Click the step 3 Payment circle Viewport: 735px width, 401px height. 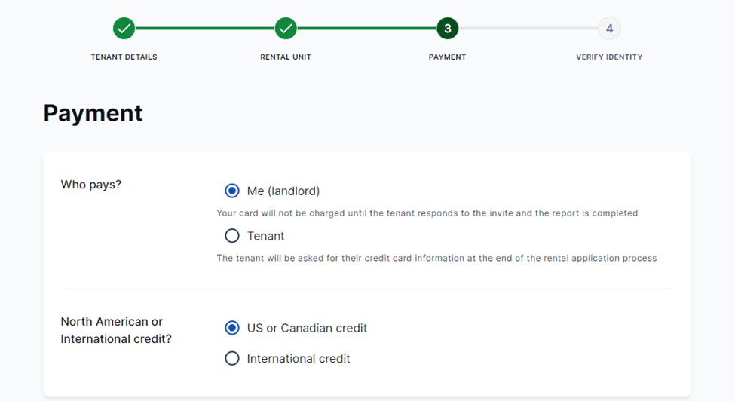(x=447, y=29)
